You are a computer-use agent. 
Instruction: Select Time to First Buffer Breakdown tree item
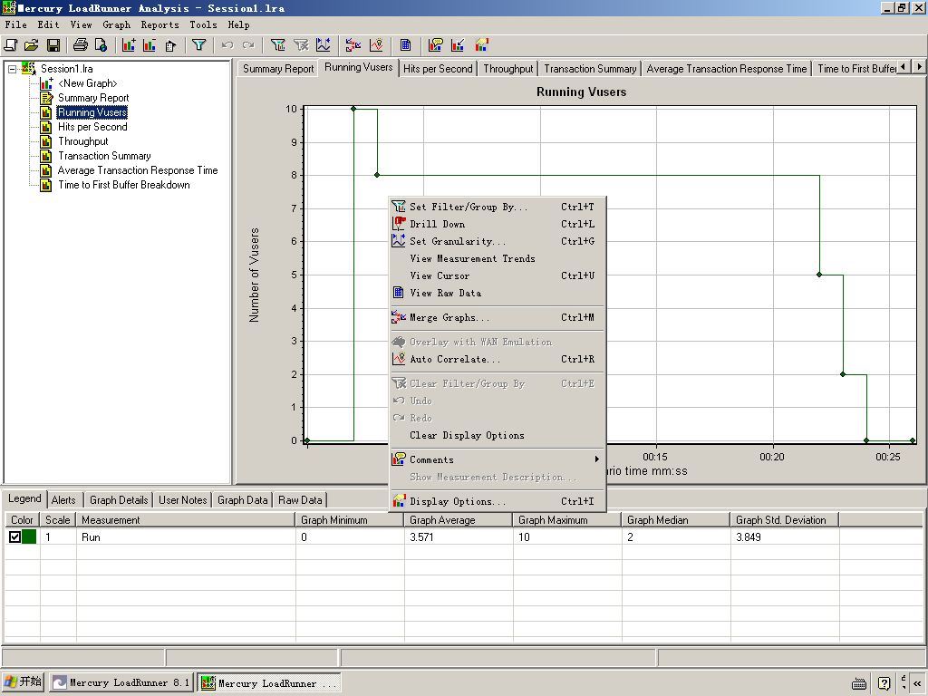123,185
